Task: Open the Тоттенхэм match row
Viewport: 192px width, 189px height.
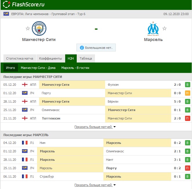Action: point(96,118)
